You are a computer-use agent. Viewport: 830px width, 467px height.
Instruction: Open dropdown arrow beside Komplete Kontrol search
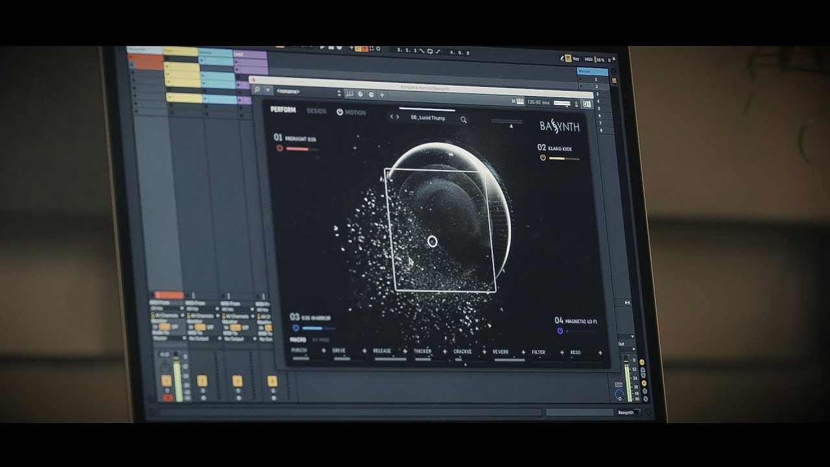coord(268,91)
